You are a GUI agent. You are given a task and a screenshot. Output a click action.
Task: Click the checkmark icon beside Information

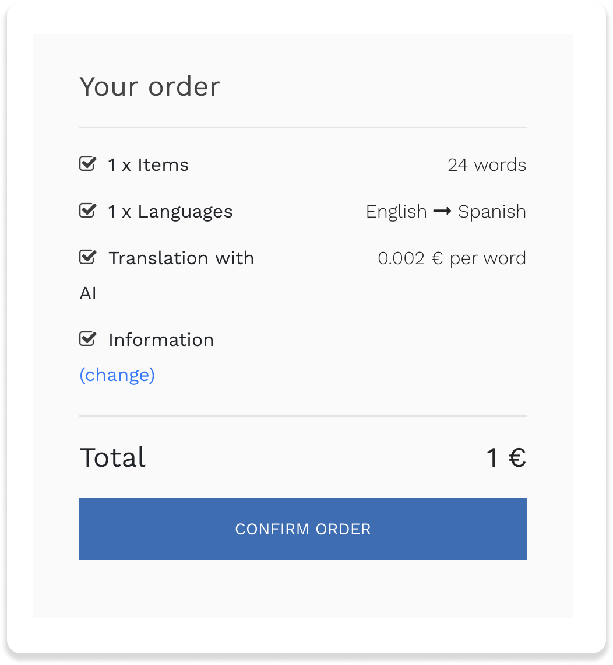click(x=87, y=339)
